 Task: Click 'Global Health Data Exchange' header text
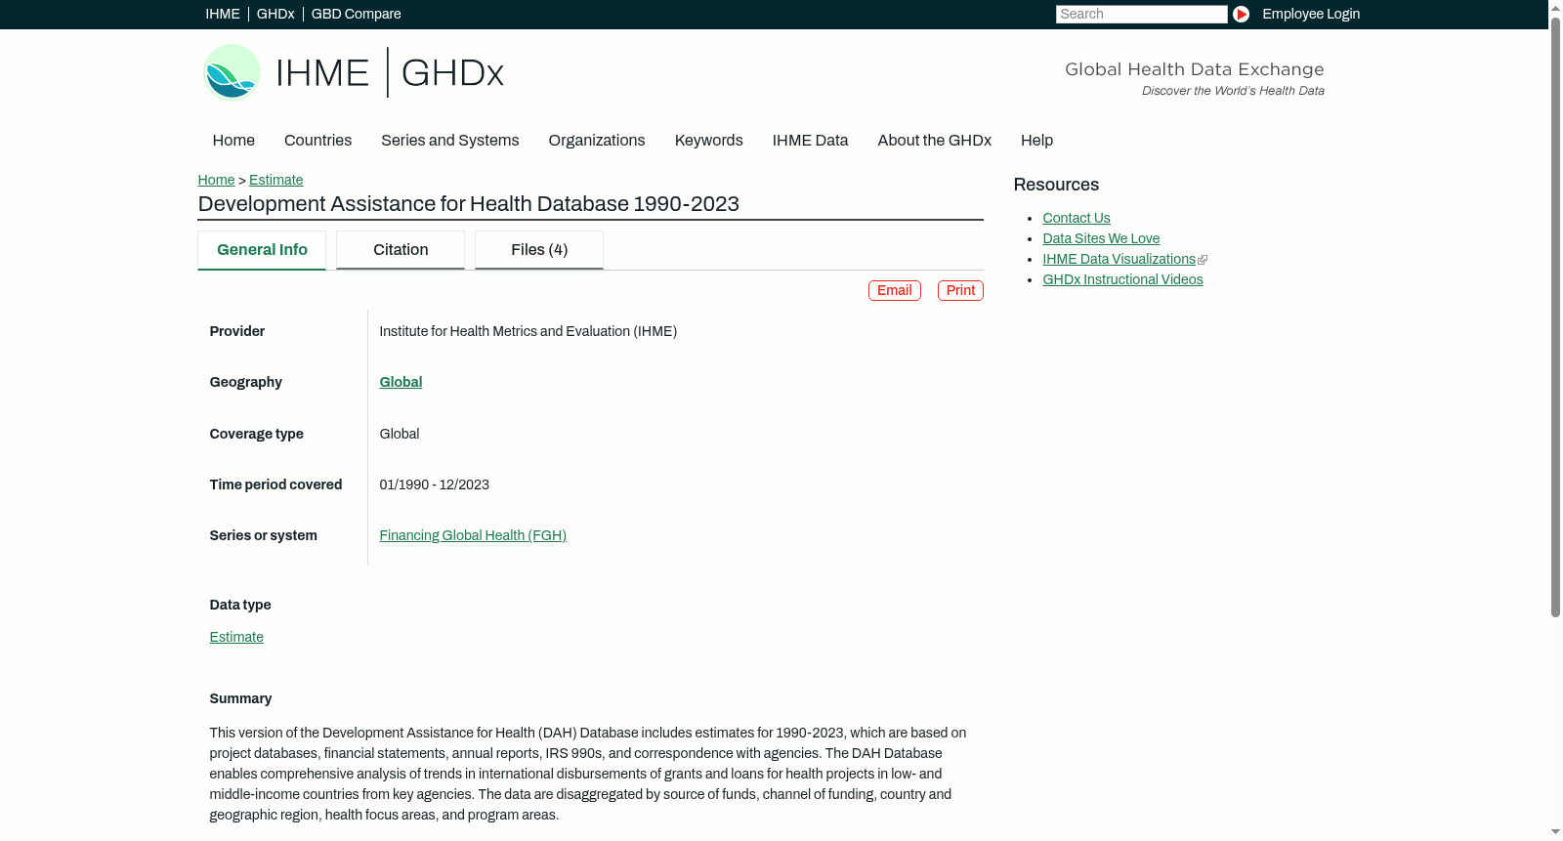1194,69
